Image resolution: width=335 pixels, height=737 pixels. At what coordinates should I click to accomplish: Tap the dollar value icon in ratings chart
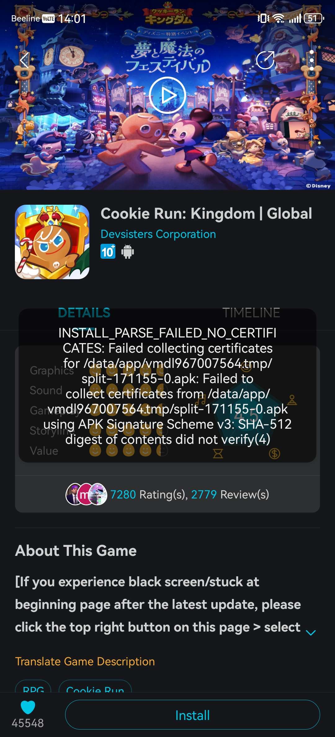[x=275, y=454]
